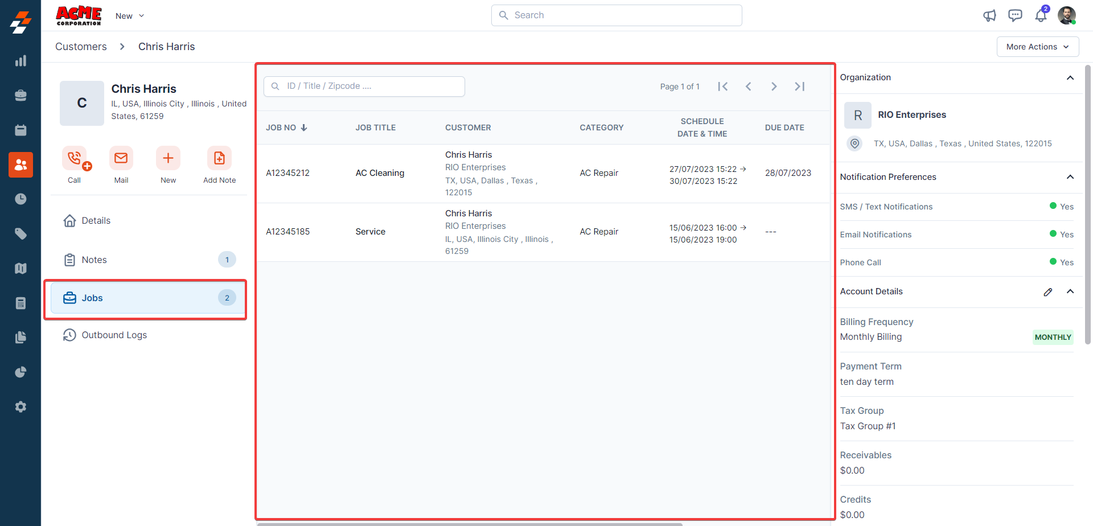1093x526 pixels.
Task: Collapse the Notification Preferences section
Action: 1070,177
